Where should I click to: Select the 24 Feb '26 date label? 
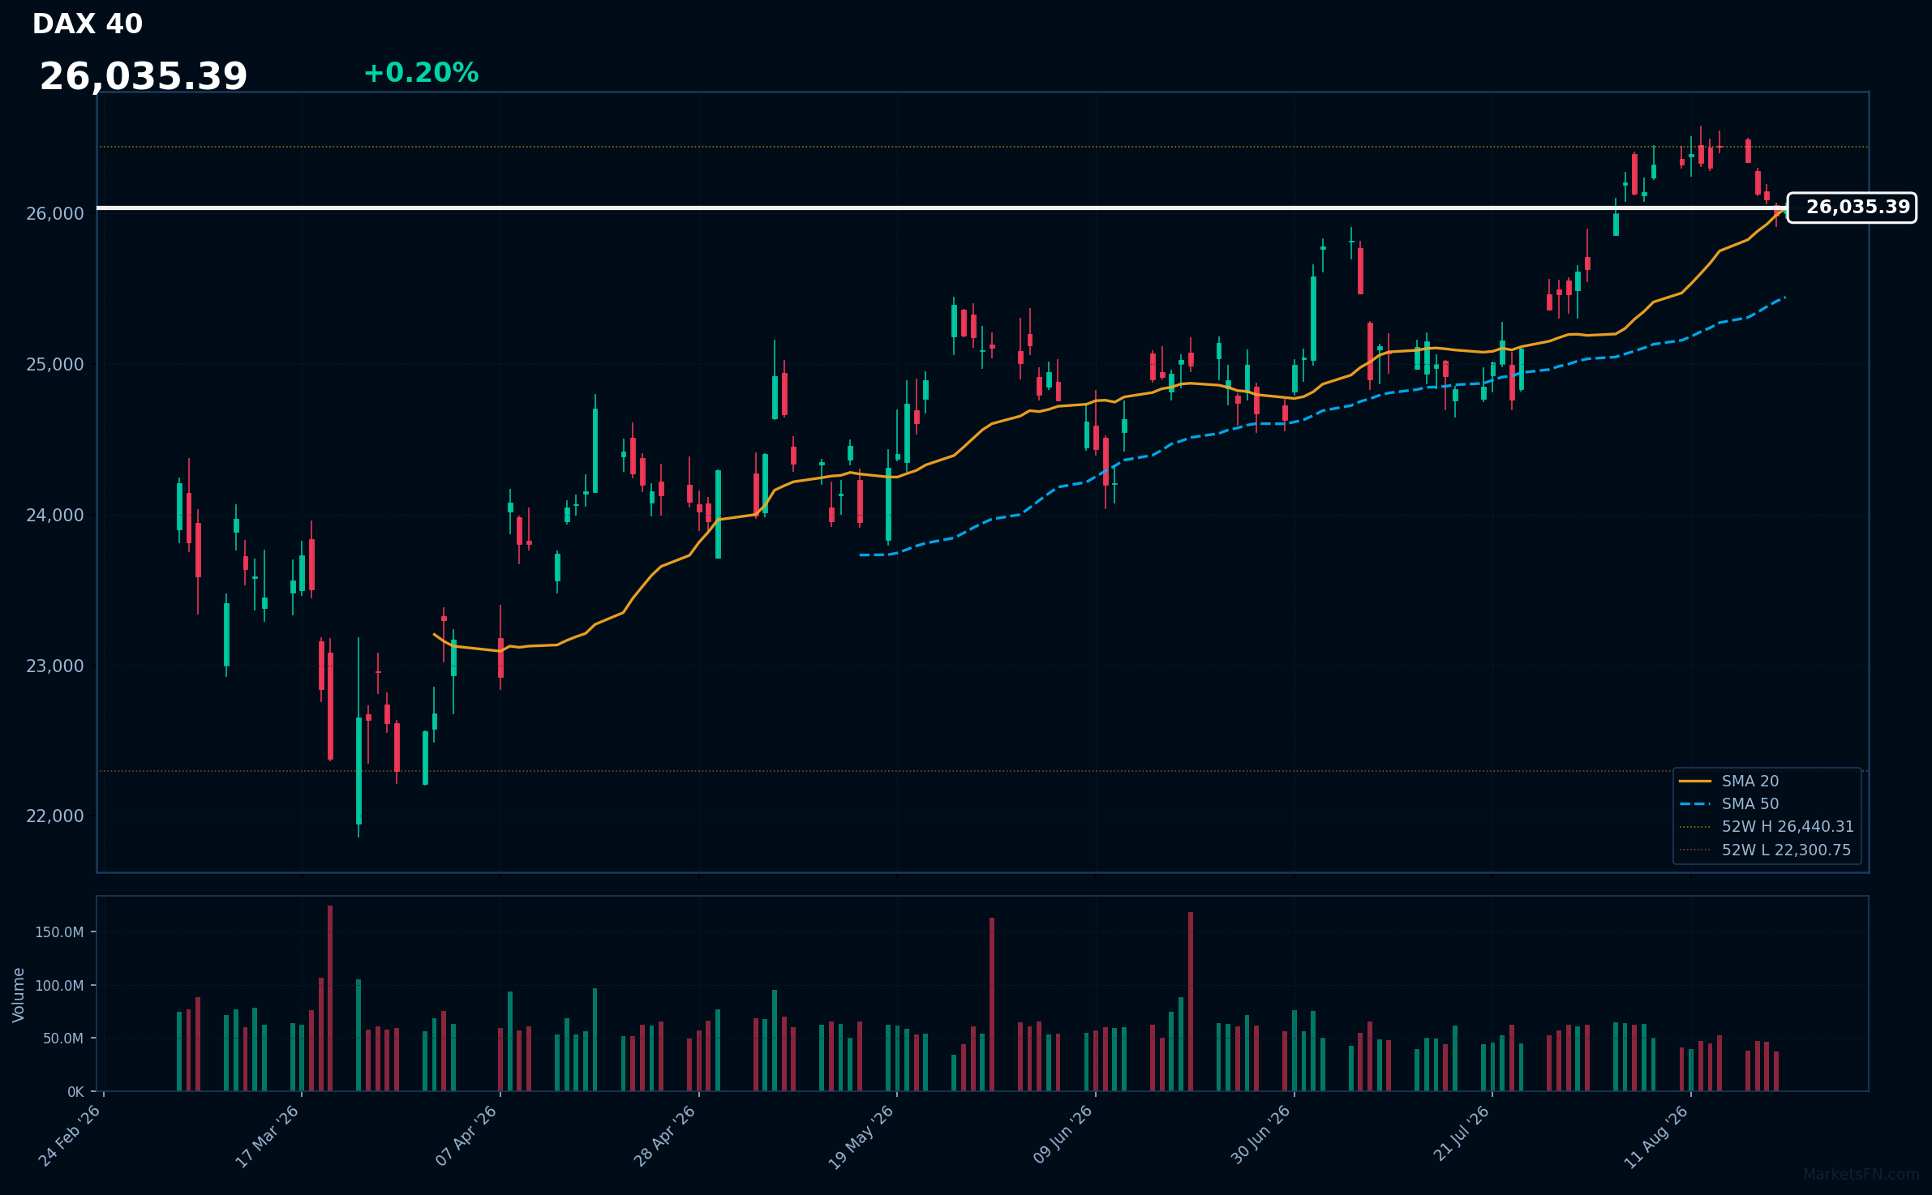(70, 1136)
